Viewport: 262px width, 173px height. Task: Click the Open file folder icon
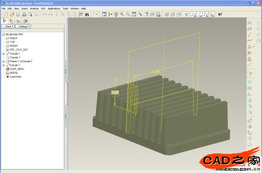click(12, 15)
